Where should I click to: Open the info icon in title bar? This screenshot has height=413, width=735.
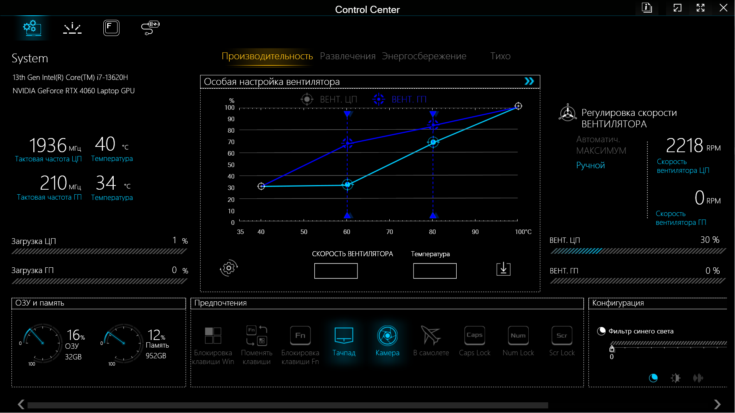click(x=647, y=8)
